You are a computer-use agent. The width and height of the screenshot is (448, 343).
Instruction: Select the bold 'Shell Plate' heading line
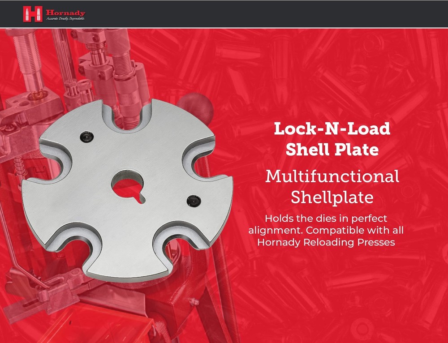[x=332, y=150]
